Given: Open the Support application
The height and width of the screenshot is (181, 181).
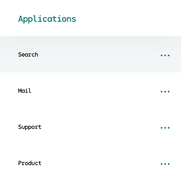Looking at the screenshot, I should (30, 127).
